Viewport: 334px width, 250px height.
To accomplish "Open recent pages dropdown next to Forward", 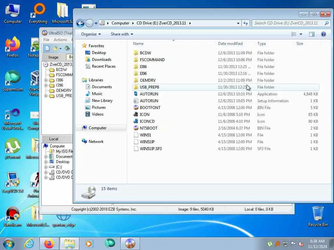I will (96, 23).
